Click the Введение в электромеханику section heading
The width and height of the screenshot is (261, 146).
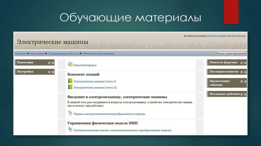pos(117,97)
